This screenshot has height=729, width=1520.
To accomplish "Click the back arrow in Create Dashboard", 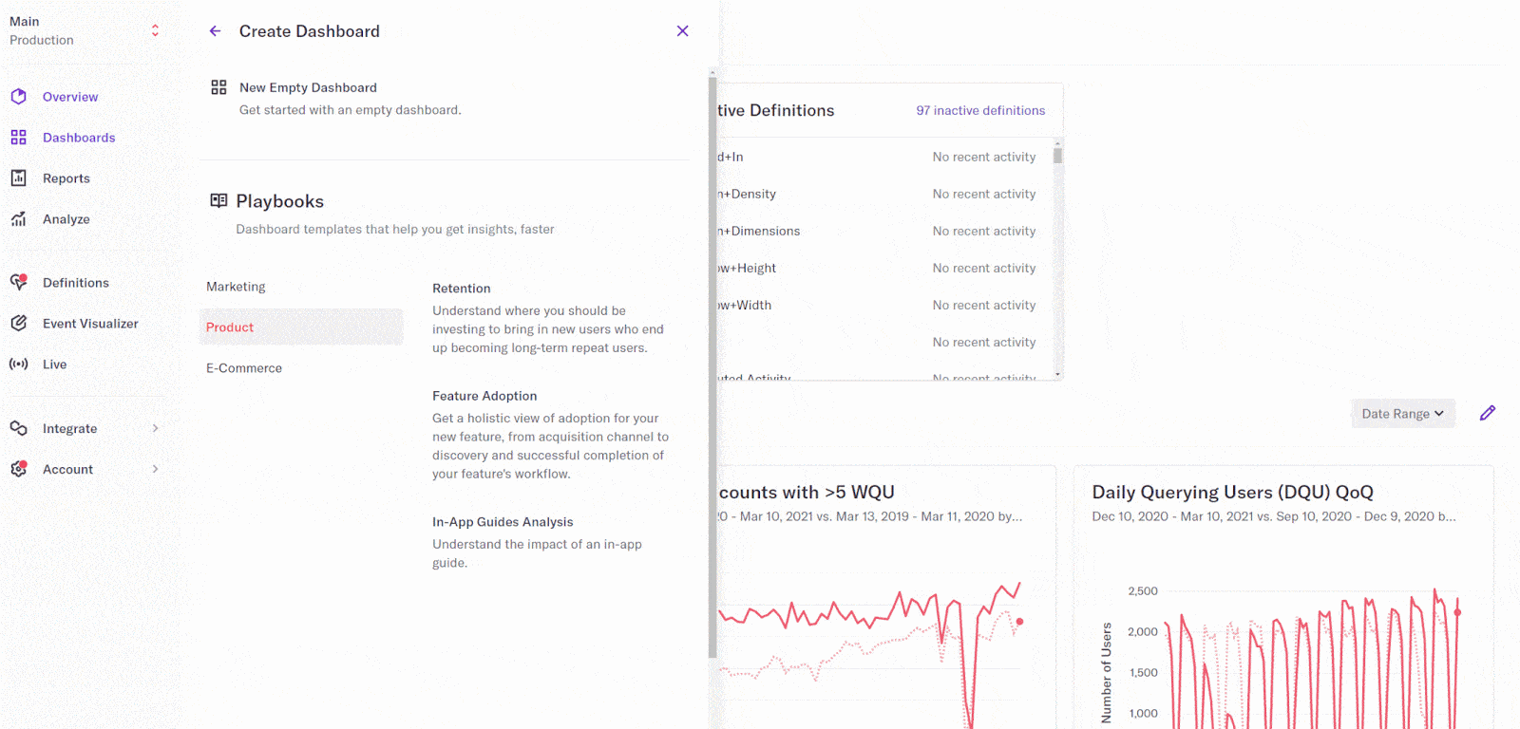I will click(x=215, y=30).
